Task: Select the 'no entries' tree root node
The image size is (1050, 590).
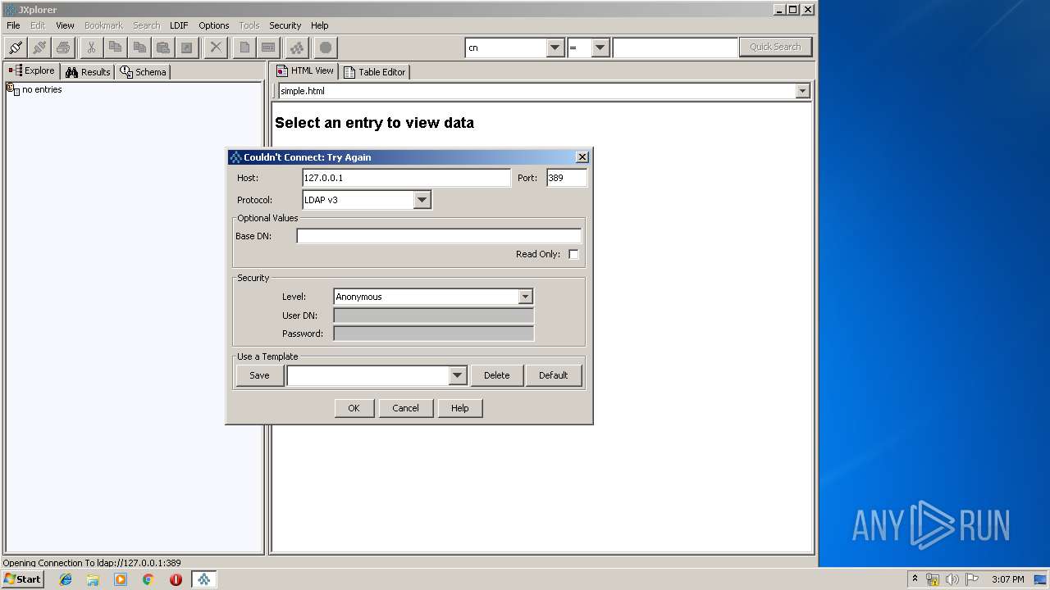Action: 34,89
